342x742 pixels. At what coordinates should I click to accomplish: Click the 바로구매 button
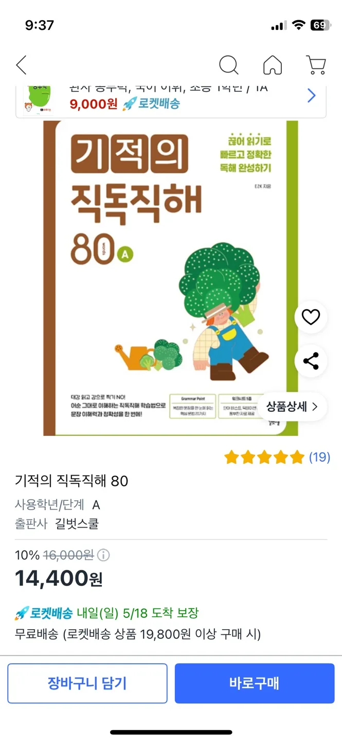coord(255,683)
